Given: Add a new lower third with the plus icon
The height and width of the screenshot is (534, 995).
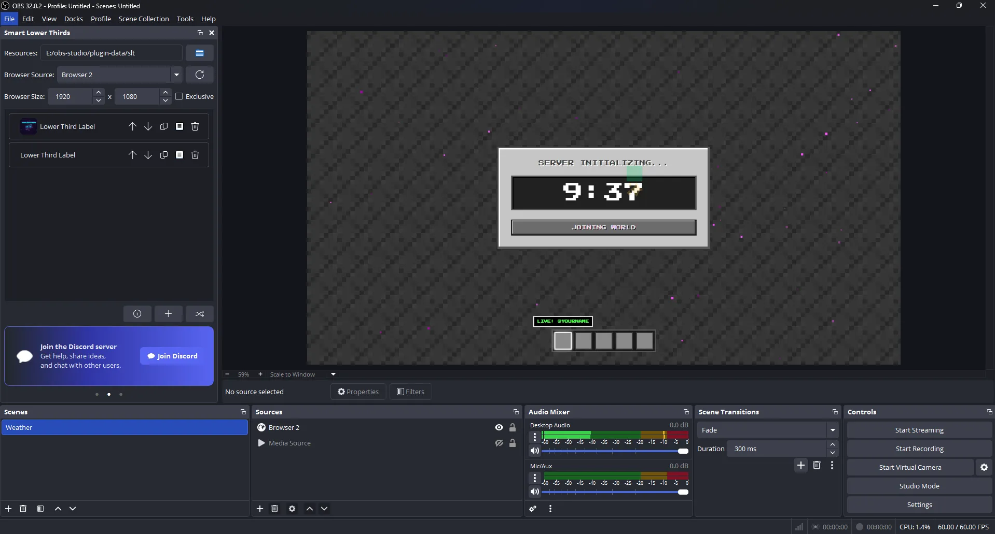Looking at the screenshot, I should (x=168, y=314).
